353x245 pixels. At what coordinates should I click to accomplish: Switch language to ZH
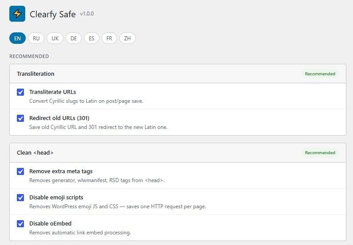[127, 38]
